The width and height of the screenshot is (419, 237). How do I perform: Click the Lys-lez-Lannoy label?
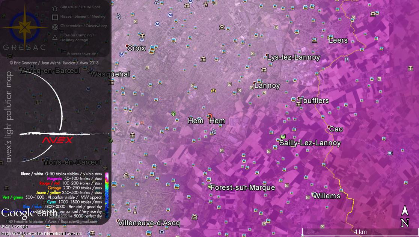click(293, 57)
